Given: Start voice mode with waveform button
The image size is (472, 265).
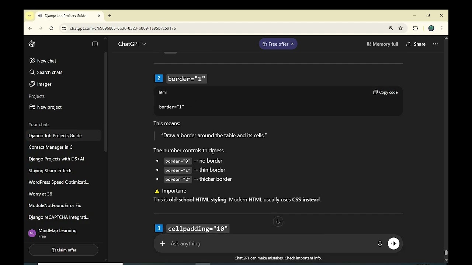Looking at the screenshot, I should [394, 244].
